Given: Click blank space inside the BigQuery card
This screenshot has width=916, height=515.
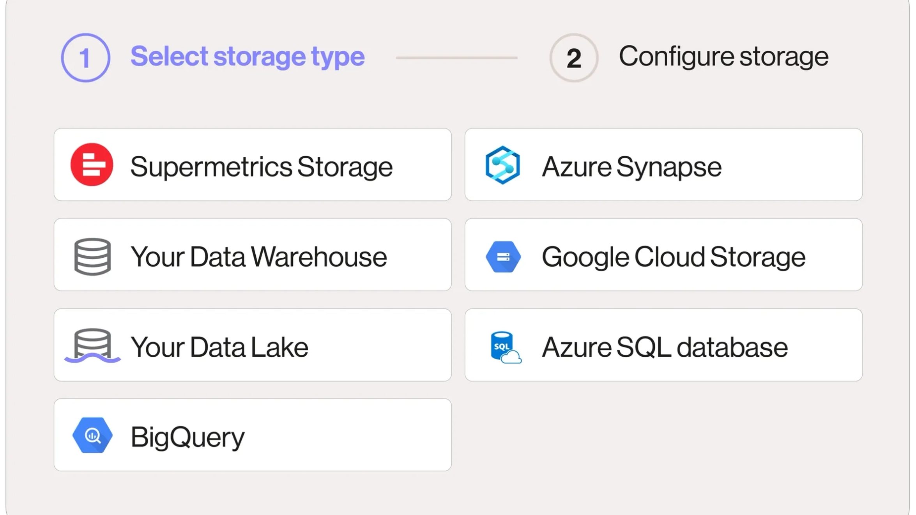Looking at the screenshot, I should 351,435.
